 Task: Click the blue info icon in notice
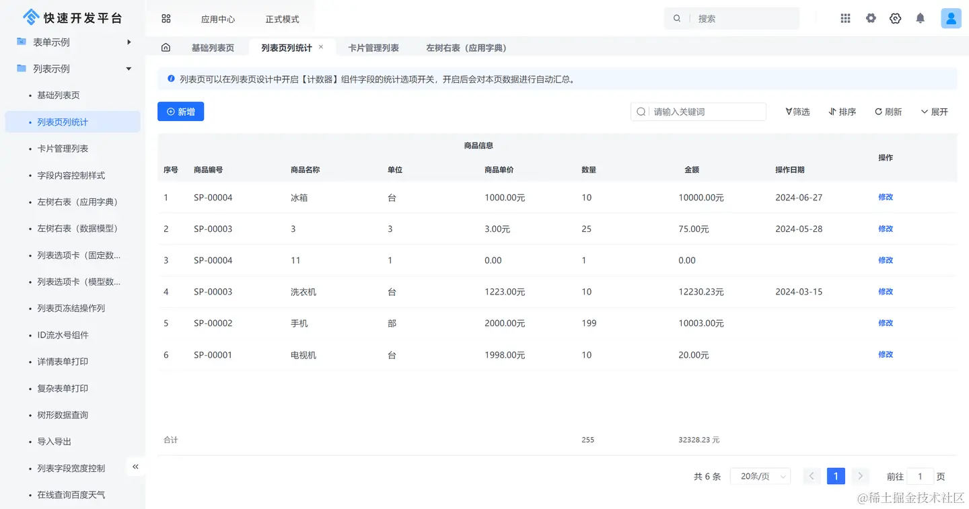(171, 79)
